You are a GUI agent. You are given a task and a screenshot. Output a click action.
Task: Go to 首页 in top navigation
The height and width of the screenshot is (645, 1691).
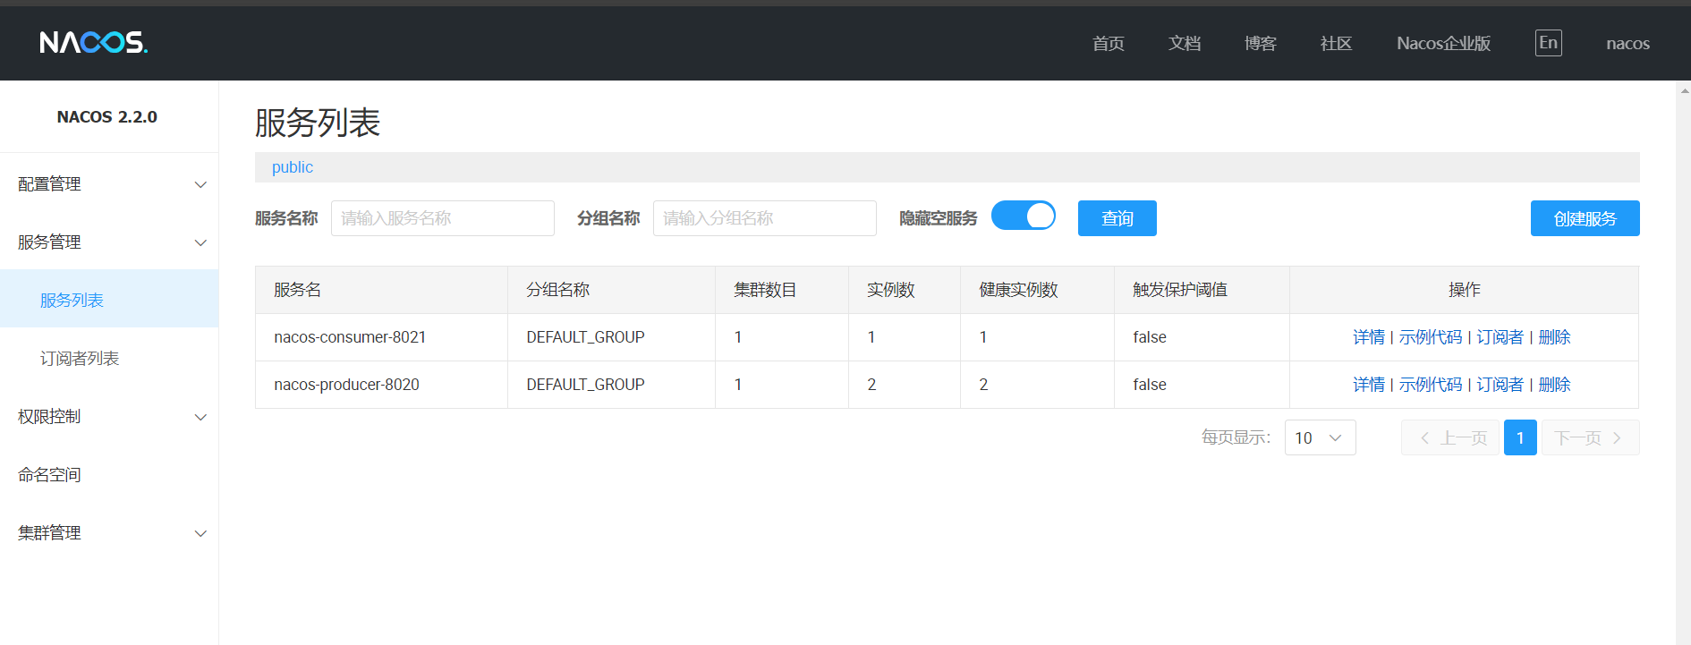click(1109, 43)
